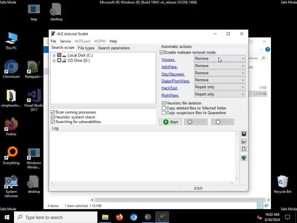Switch to the Search parameters tab
Screen dimensions: 297x223
click(114, 48)
